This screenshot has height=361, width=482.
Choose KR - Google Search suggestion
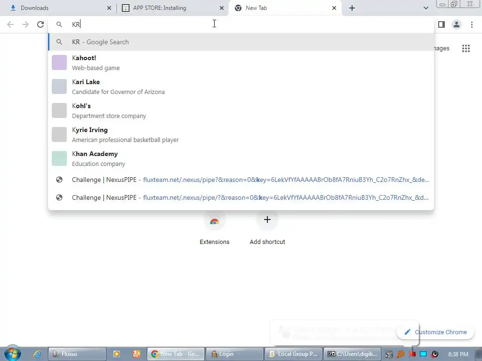pos(241,42)
